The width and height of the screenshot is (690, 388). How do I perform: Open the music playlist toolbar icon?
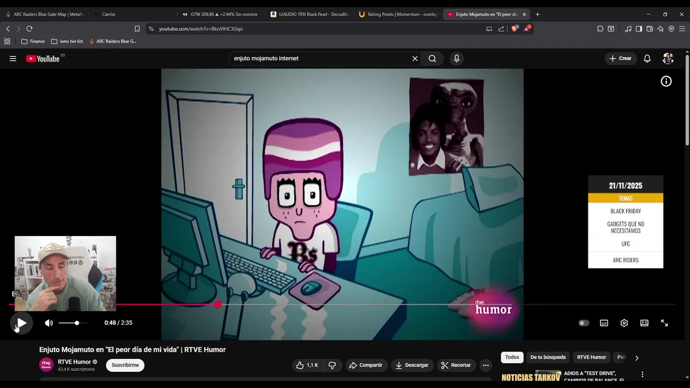pyautogui.click(x=628, y=29)
